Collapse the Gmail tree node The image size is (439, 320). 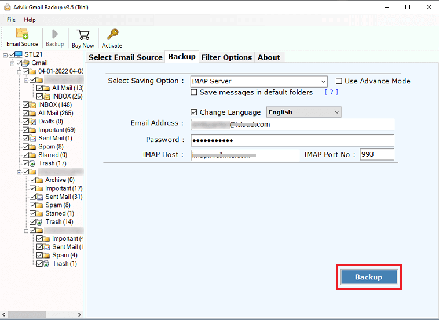coord(12,64)
